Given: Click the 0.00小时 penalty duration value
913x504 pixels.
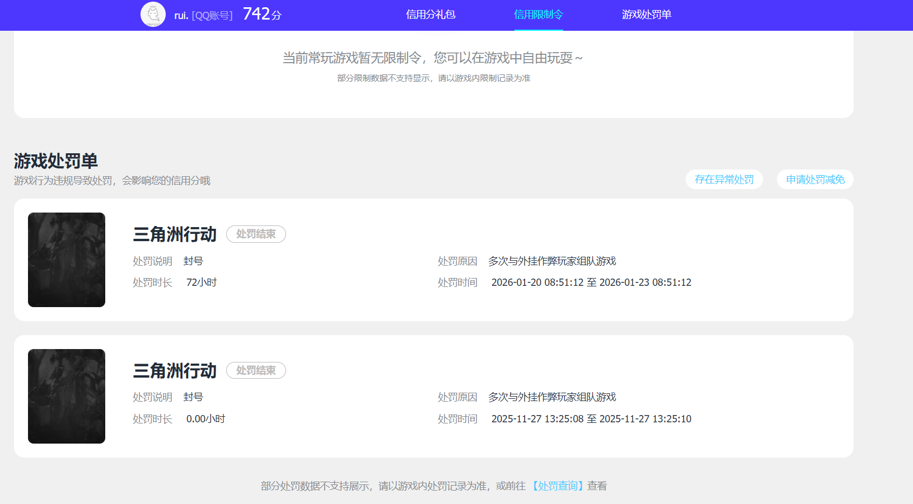Looking at the screenshot, I should 205,419.
